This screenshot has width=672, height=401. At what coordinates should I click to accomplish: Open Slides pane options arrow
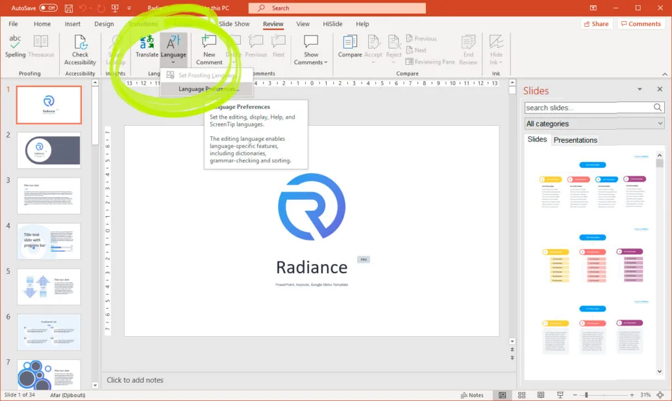639,90
